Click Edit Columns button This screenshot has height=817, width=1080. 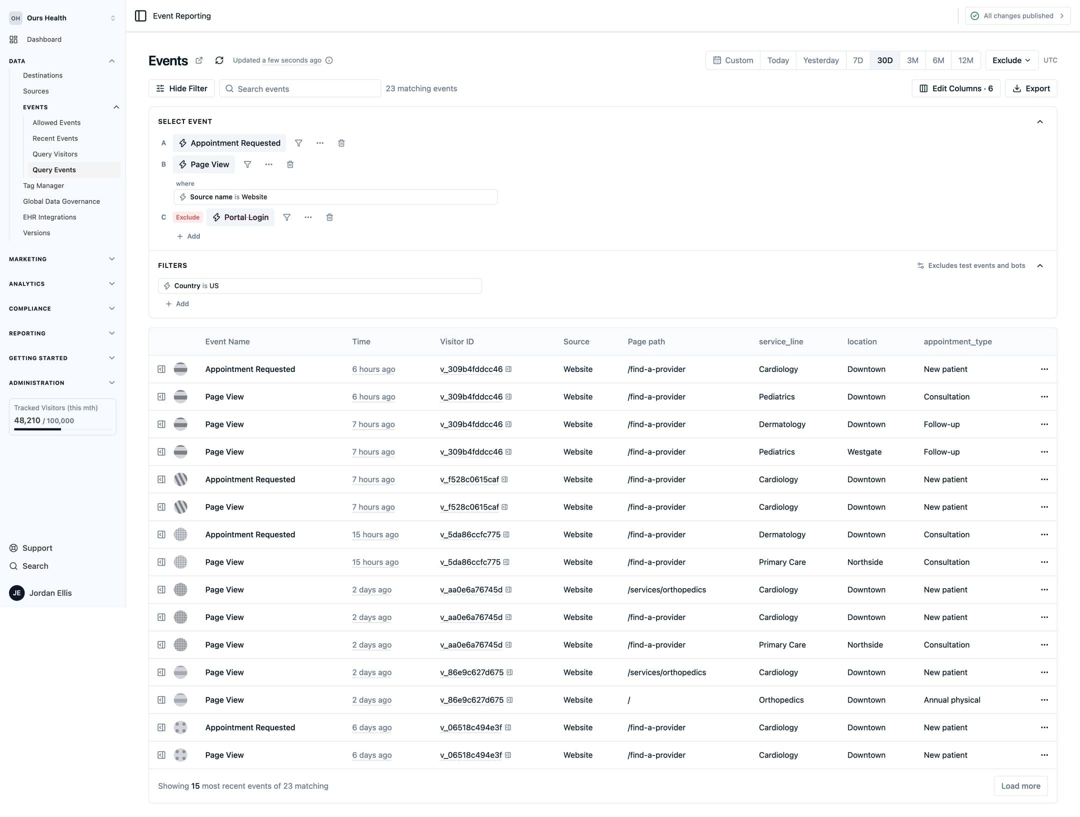pos(956,88)
